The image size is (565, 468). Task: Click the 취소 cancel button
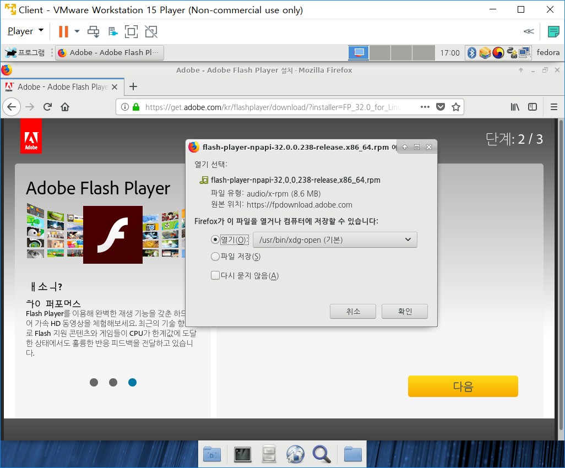[353, 311]
